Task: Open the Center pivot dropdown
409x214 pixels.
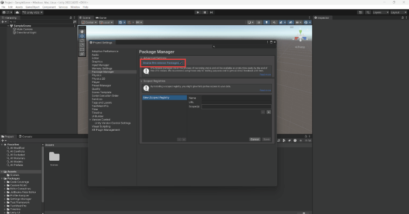Action: click(89, 22)
